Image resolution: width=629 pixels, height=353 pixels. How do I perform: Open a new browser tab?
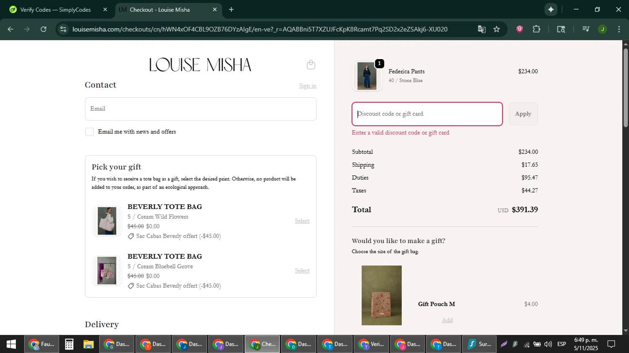[231, 10]
